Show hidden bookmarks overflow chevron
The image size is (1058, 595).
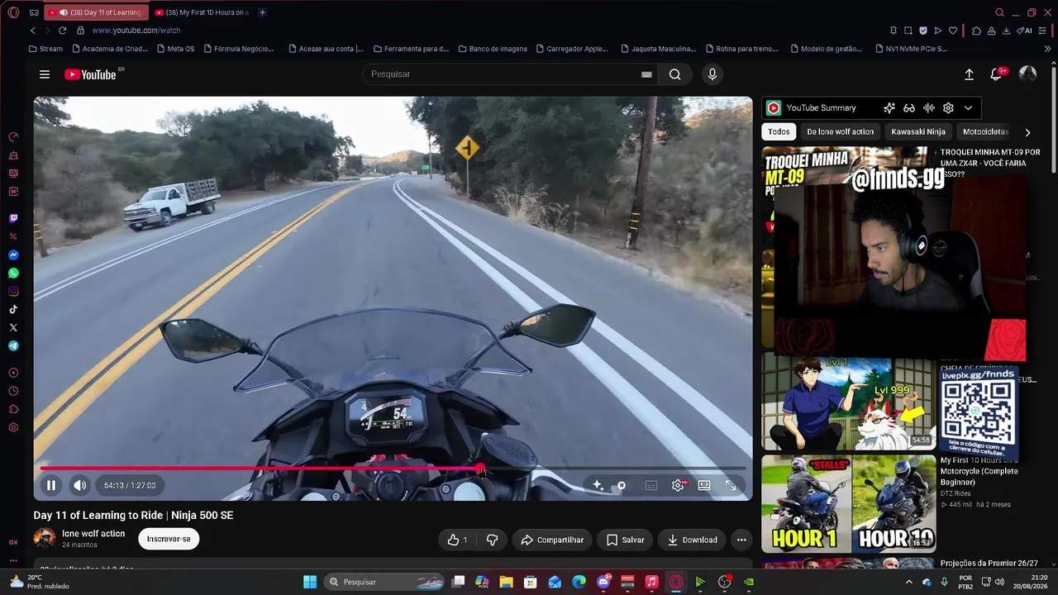click(x=1048, y=49)
